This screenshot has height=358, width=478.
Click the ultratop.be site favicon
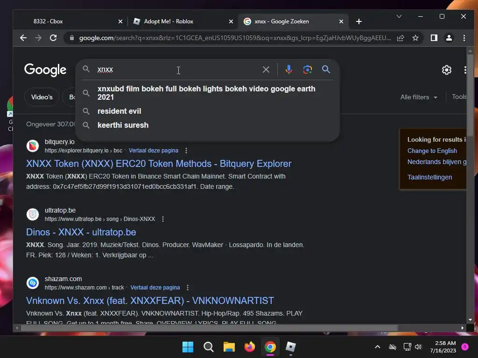click(33, 214)
